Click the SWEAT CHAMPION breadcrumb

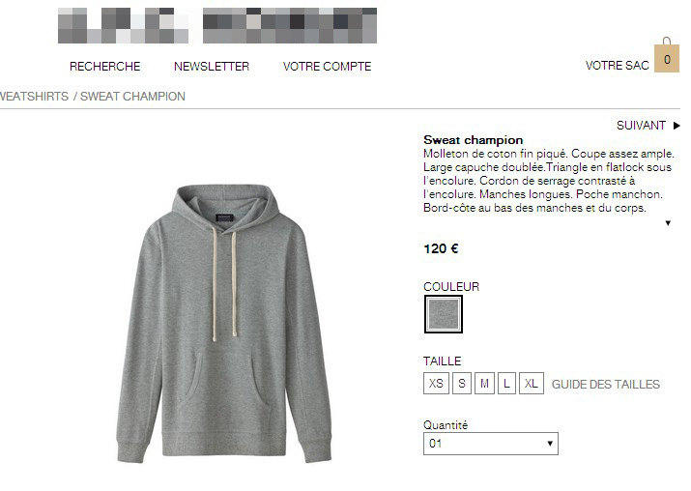pos(132,96)
